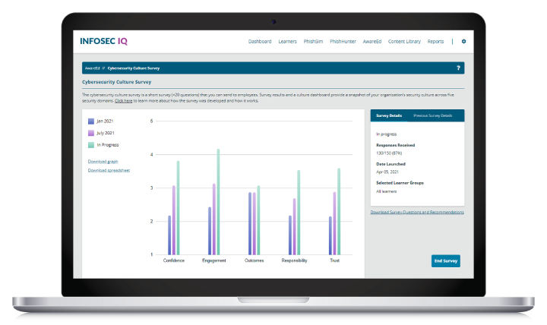Switch to Previous Survey Details tab

coord(432,115)
